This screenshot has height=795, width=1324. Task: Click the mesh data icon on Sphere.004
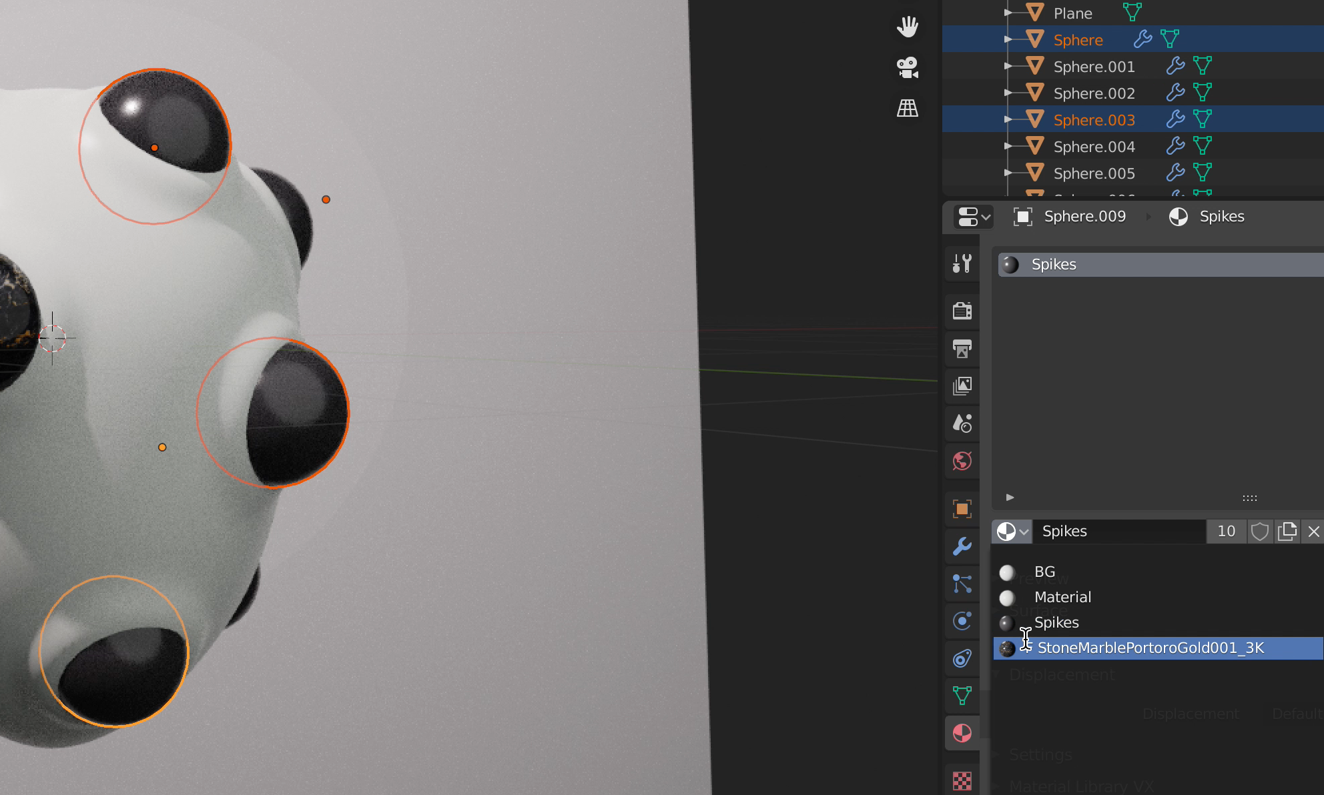1202,146
